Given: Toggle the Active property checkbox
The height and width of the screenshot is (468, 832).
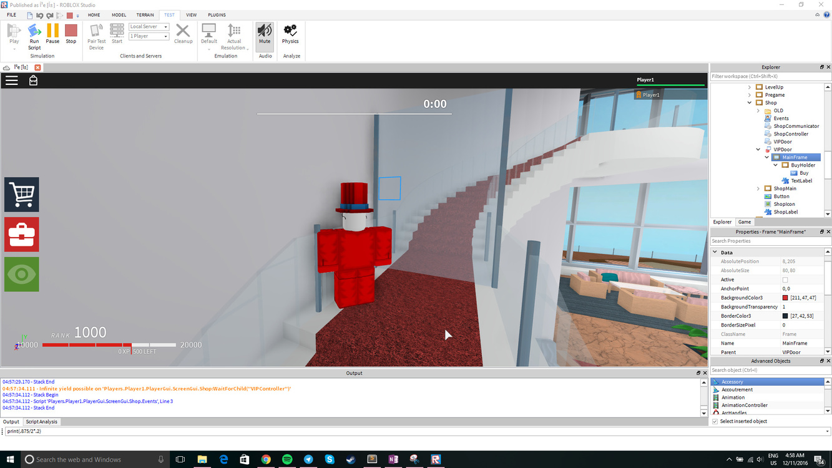Looking at the screenshot, I should 785,280.
